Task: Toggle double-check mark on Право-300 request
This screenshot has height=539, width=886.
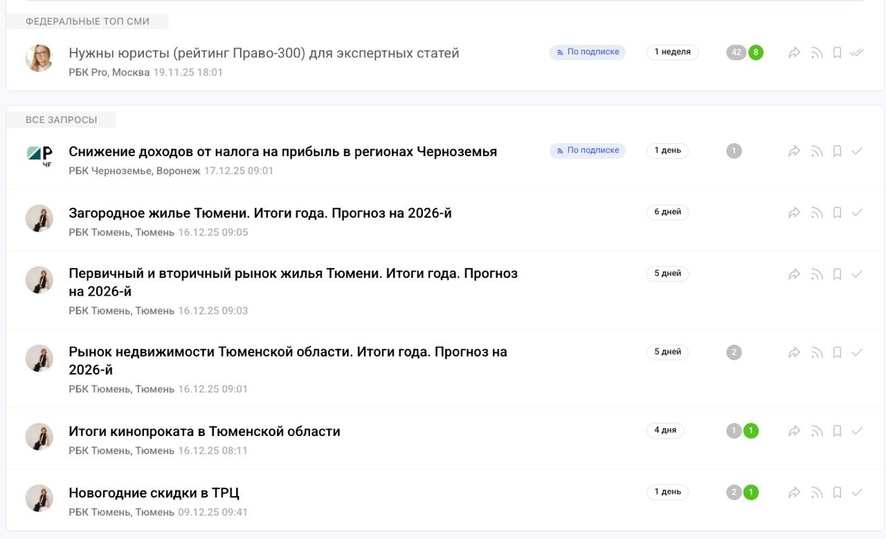Action: coord(857,53)
